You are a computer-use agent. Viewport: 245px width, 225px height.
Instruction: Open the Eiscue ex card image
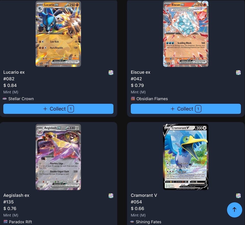point(186,34)
